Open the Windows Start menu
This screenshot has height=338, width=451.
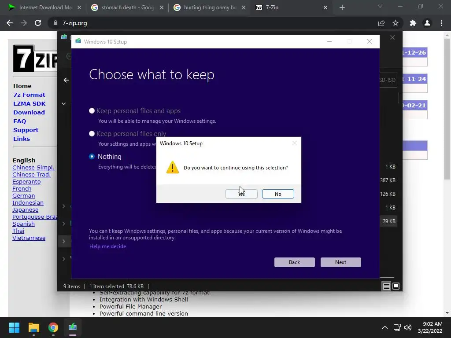(x=14, y=327)
